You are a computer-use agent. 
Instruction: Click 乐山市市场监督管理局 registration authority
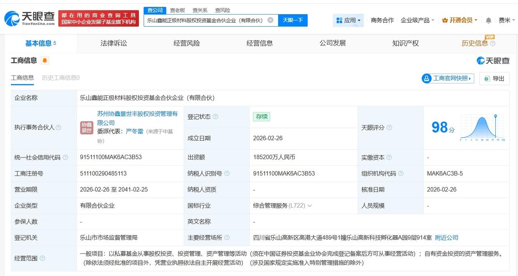pos(108,238)
